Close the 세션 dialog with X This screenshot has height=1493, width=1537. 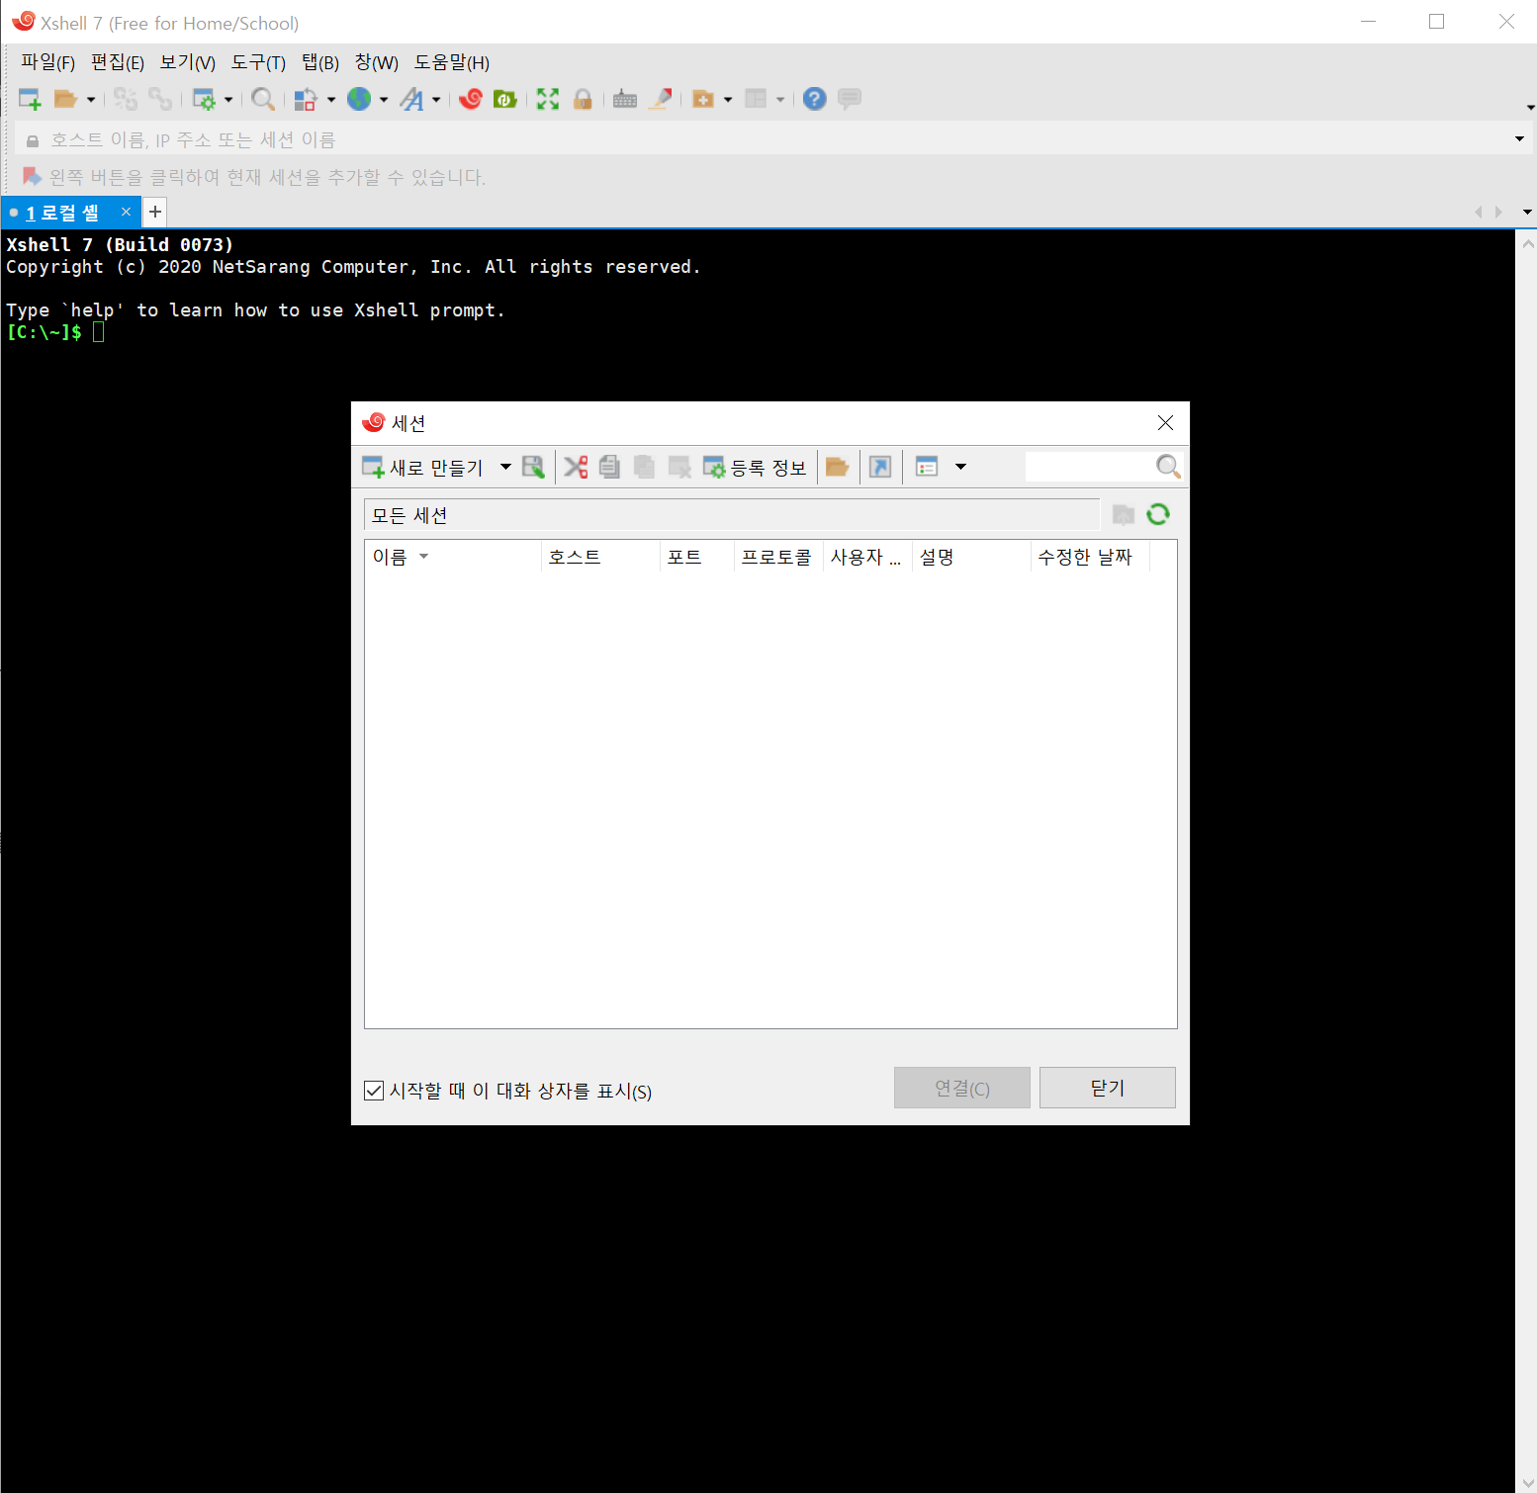1165,423
